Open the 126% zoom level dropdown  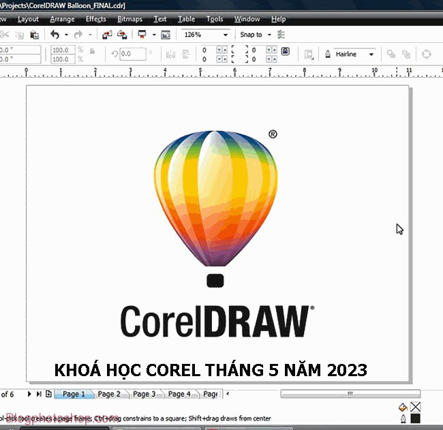tap(226, 35)
